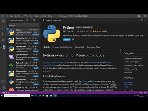Open the Search view in activity bar
This screenshot has height=111, width=148.
[x=3, y=27]
